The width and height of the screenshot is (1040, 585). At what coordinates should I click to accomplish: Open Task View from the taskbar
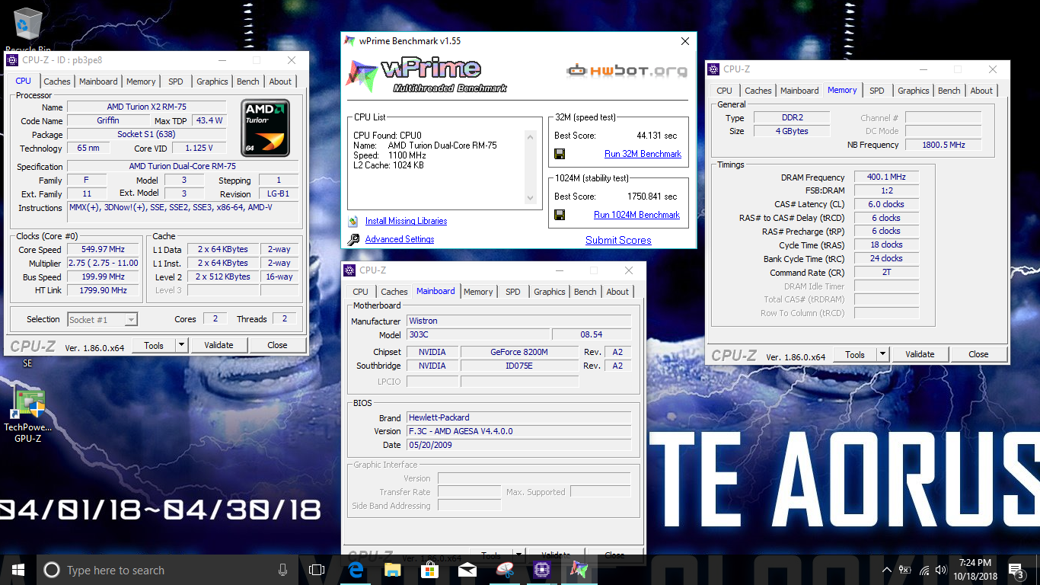coord(317,570)
